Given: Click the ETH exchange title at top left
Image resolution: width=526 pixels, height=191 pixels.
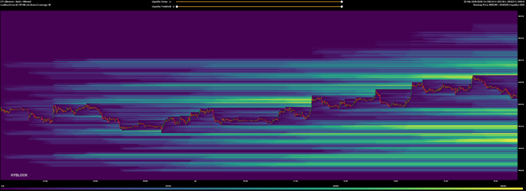Looking at the screenshot, I should (16, 2).
